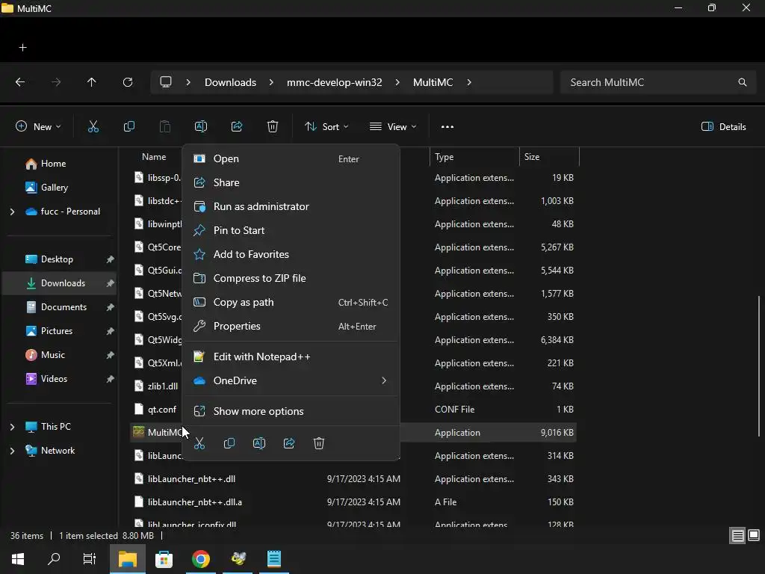Click the Cut icon in the context menu

199,443
